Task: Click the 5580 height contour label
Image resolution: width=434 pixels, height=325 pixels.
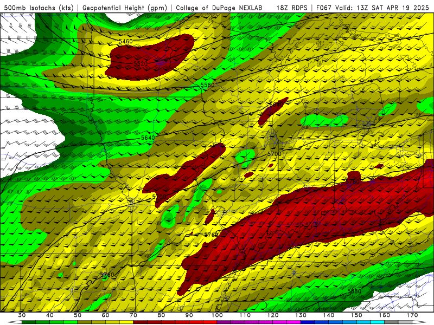Action: (207, 85)
